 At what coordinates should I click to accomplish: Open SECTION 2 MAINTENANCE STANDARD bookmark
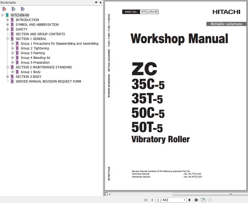44,67
